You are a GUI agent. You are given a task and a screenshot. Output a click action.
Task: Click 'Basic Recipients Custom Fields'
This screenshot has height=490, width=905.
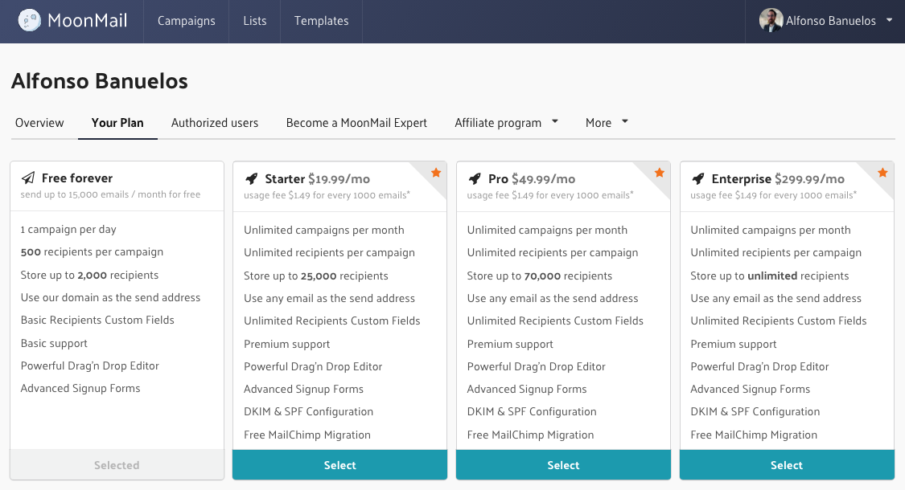pos(97,320)
